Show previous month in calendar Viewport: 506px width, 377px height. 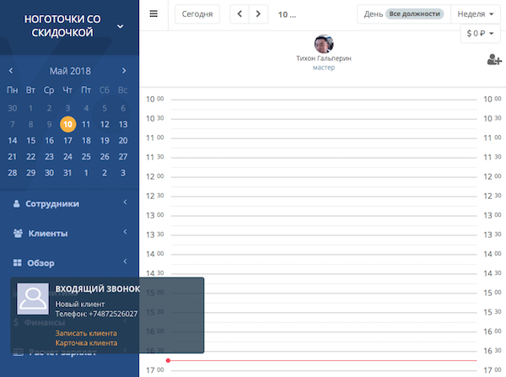click(x=11, y=71)
